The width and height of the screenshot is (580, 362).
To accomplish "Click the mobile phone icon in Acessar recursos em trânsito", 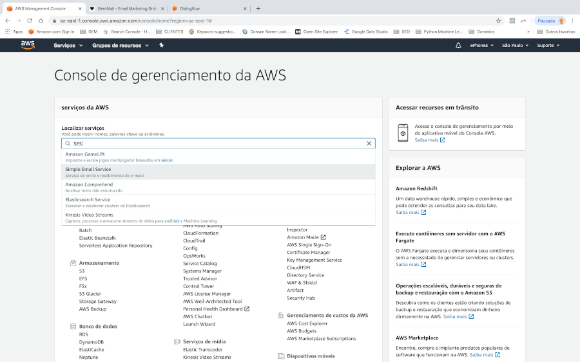I will [403, 133].
